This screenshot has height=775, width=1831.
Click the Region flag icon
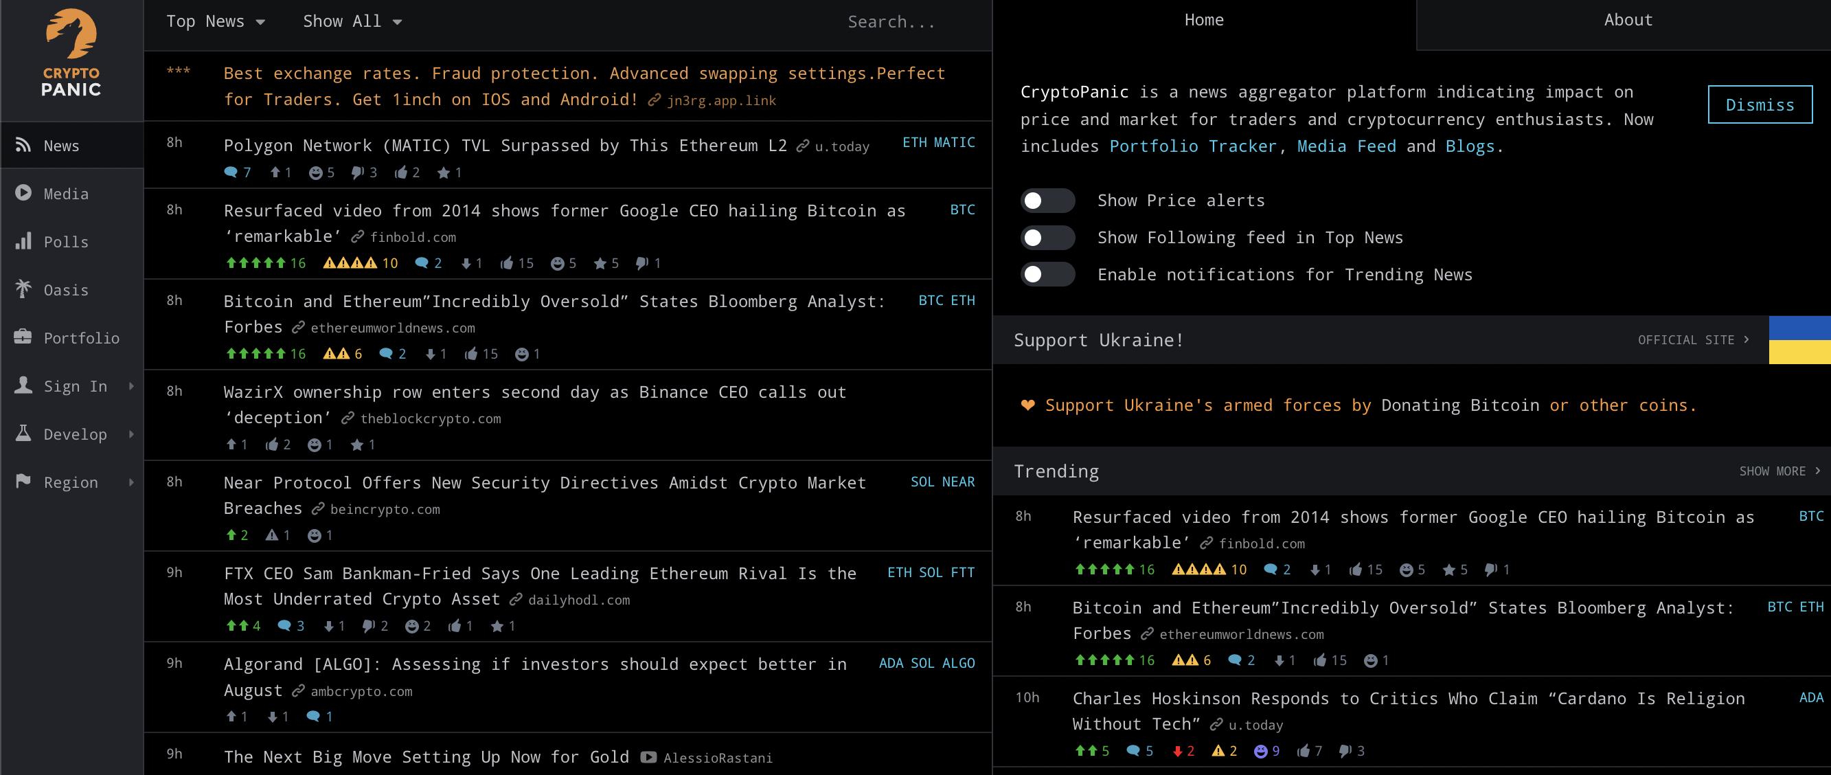23,482
